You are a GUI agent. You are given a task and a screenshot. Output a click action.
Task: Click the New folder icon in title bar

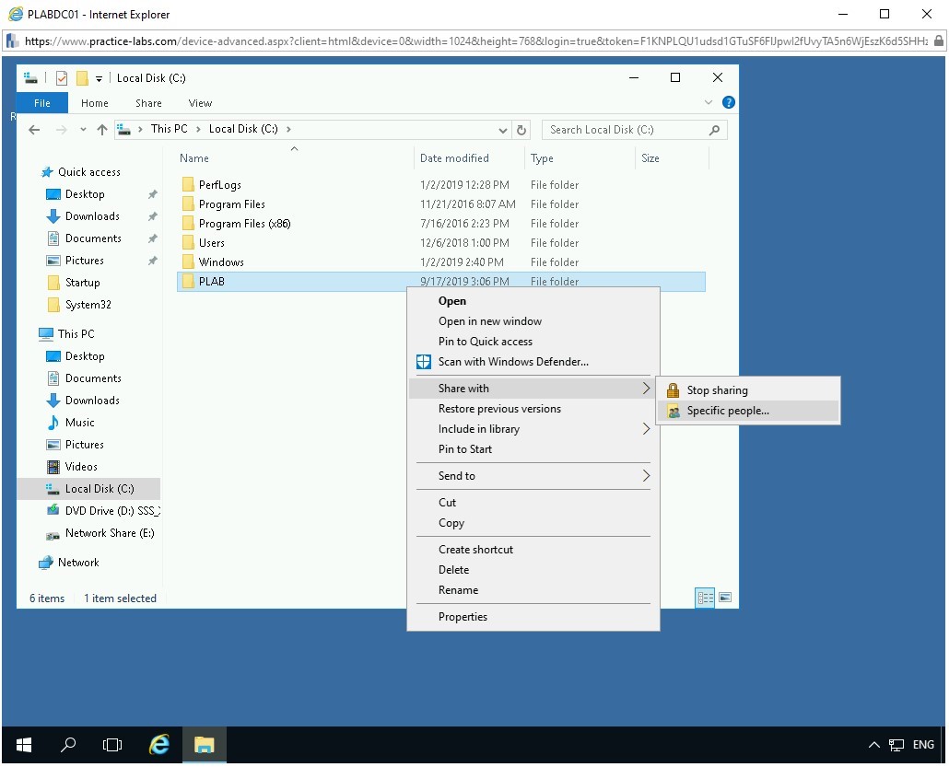click(82, 78)
